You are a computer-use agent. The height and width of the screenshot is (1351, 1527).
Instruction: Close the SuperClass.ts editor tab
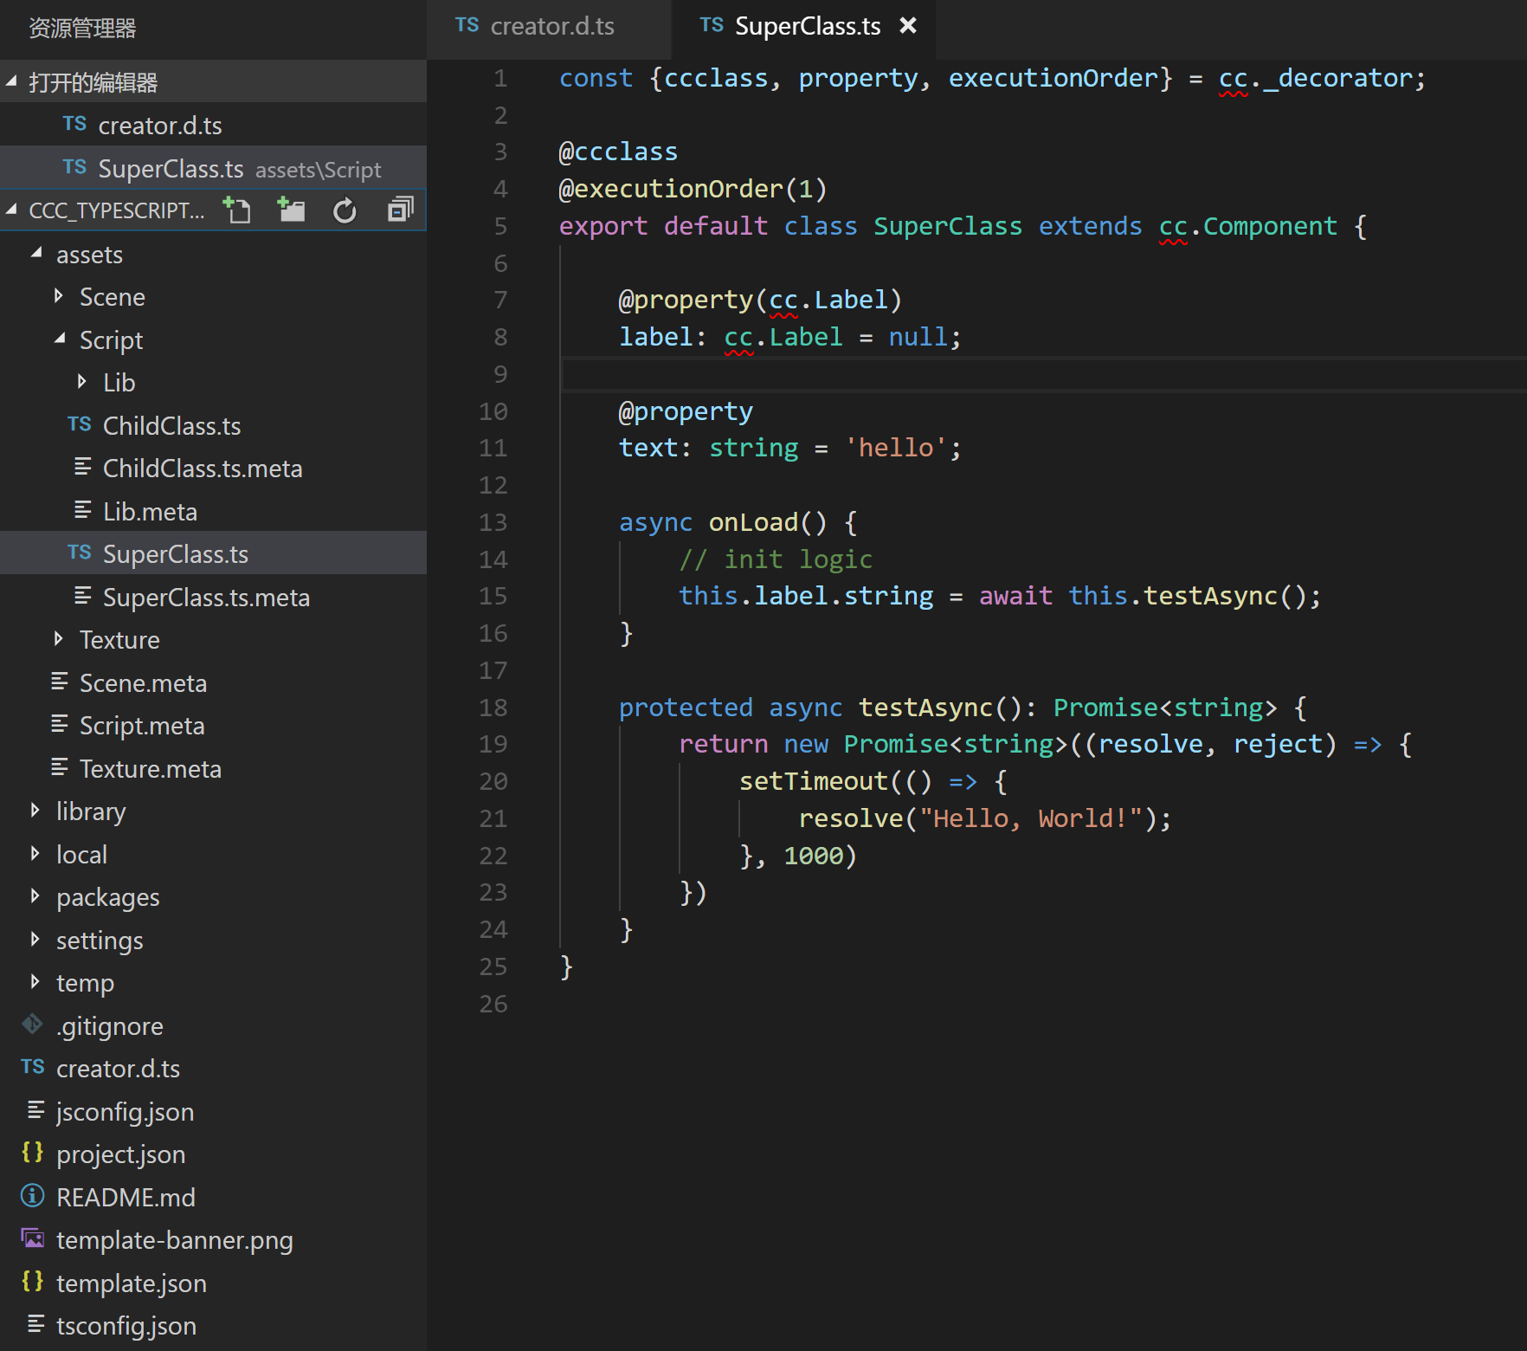pos(907,26)
